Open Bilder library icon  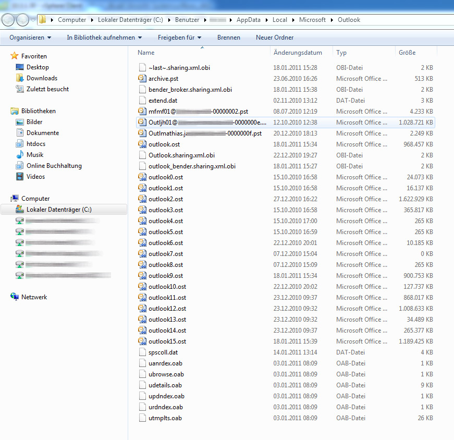(20, 122)
